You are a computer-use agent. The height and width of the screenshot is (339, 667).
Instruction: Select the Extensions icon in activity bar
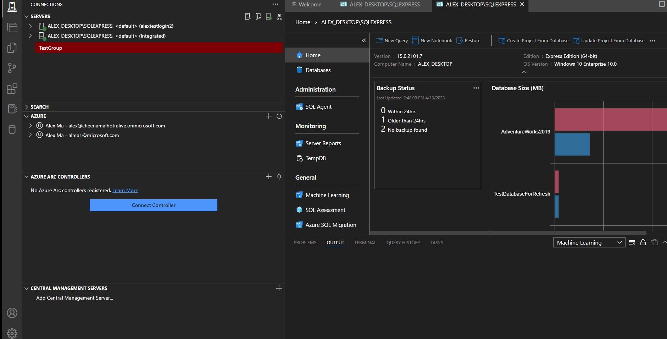pos(12,88)
